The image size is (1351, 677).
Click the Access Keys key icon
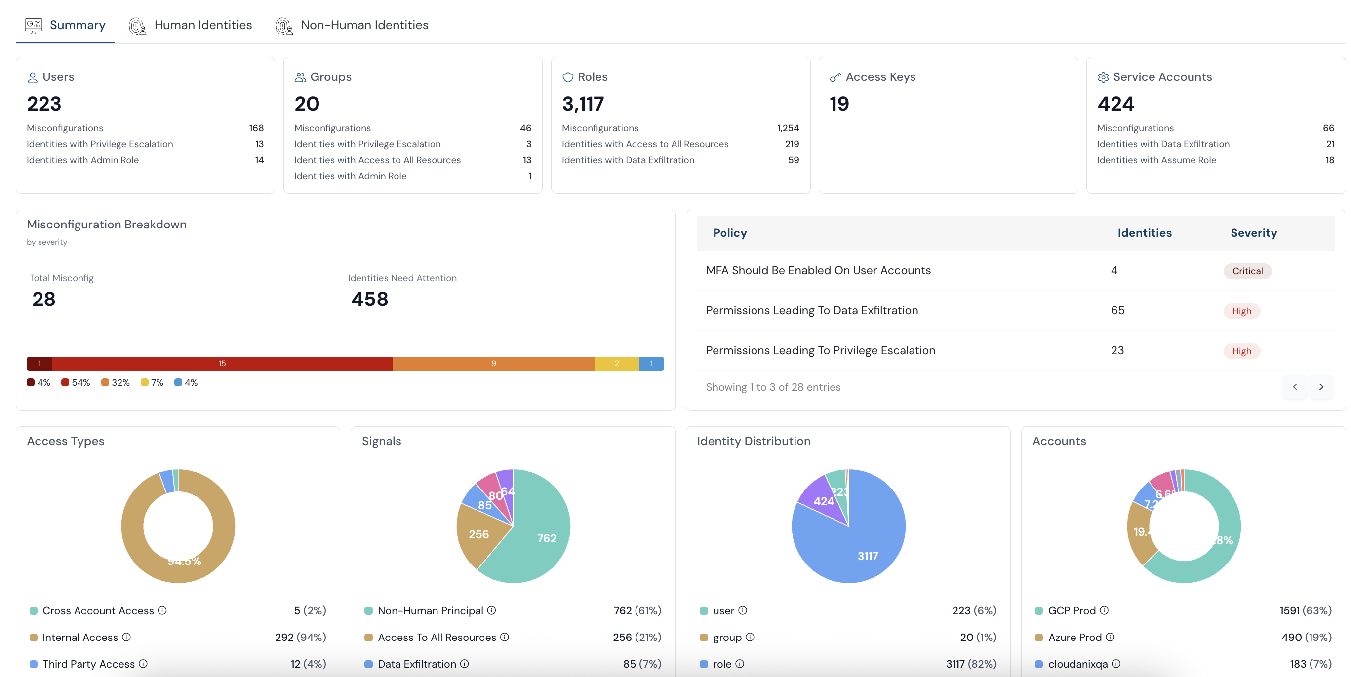835,77
